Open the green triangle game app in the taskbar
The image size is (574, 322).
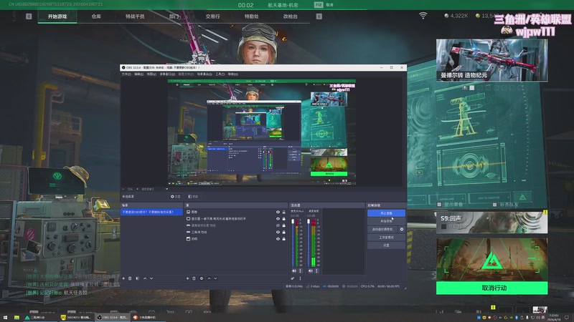click(39, 318)
